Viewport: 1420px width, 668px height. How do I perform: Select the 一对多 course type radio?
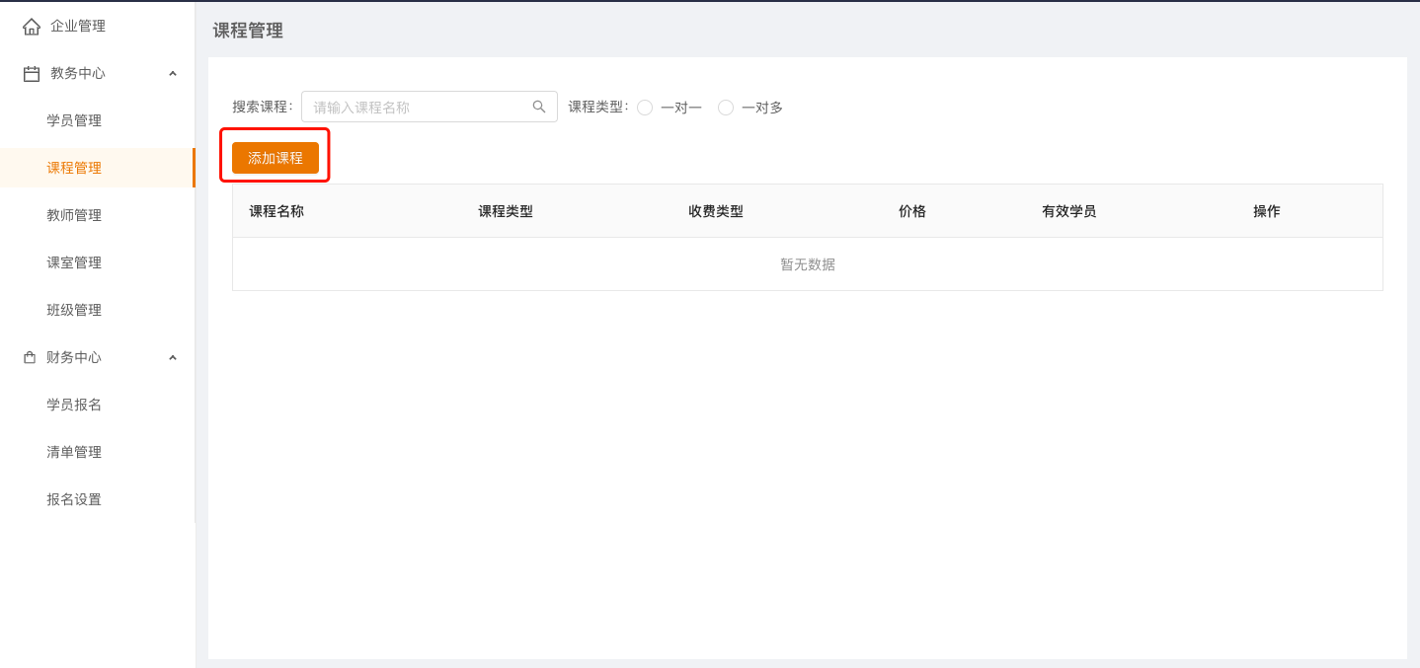point(726,108)
